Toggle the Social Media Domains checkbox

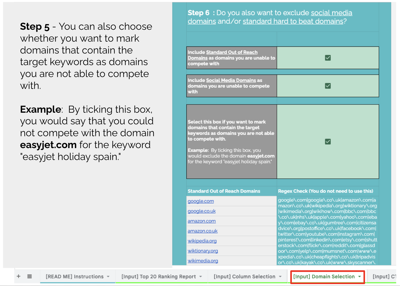pyautogui.click(x=328, y=86)
